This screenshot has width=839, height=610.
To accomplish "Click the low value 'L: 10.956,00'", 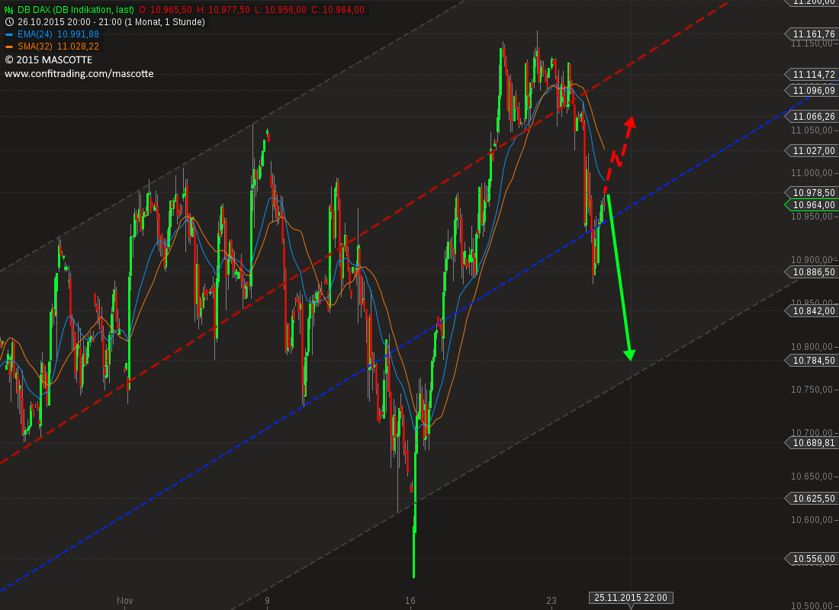I will pyautogui.click(x=281, y=10).
